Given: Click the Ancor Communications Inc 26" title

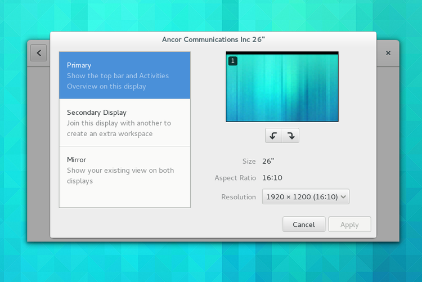Looking at the screenshot, I should (213, 39).
